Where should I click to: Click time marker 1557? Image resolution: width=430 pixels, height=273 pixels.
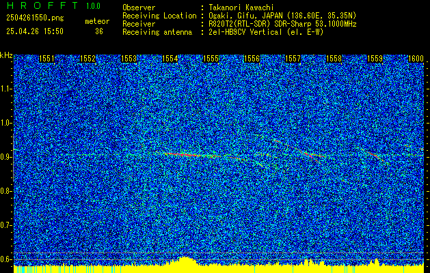293,59
